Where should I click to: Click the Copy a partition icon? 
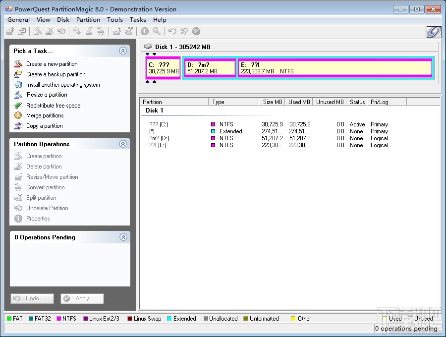(18, 126)
